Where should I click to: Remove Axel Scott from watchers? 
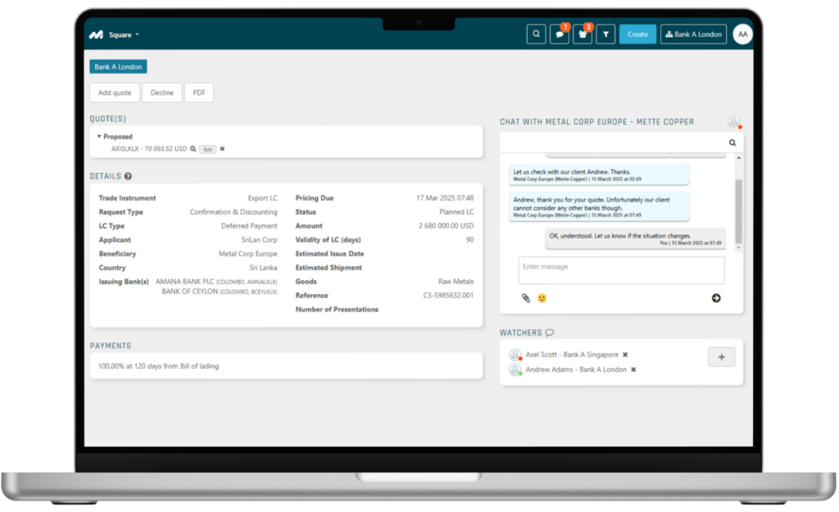pyautogui.click(x=625, y=355)
